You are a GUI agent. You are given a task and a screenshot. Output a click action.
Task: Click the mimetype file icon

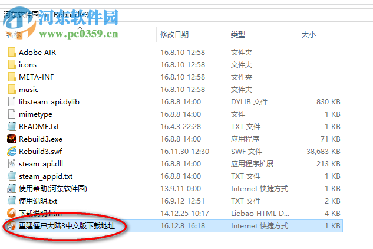12,114
